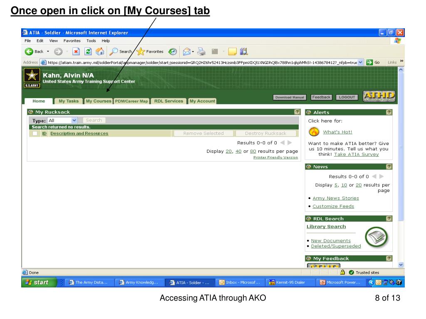The height and width of the screenshot is (319, 426).
Task: Click the ATHD logo
Action: [379, 96]
